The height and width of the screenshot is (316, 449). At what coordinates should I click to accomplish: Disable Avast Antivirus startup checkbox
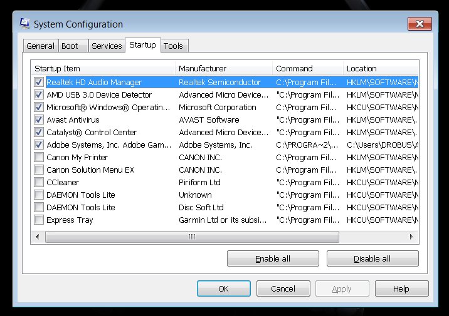(39, 120)
